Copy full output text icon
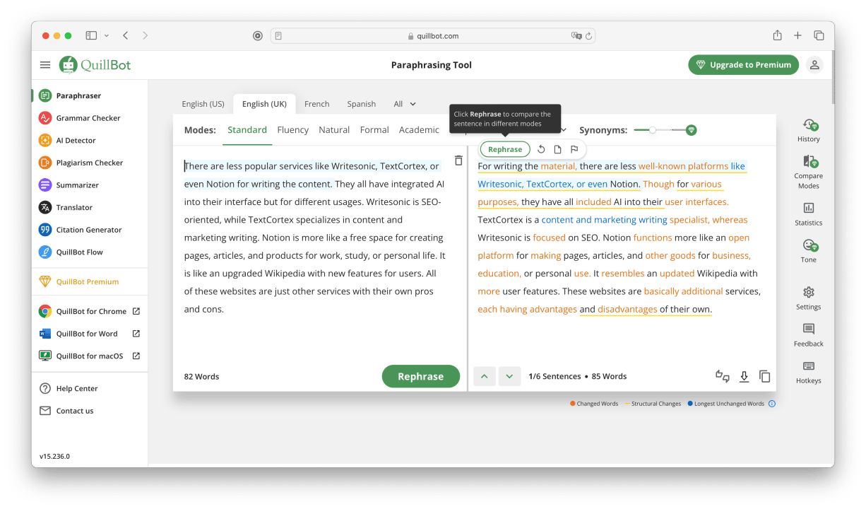Viewport: 866px width, 509px height. click(765, 377)
